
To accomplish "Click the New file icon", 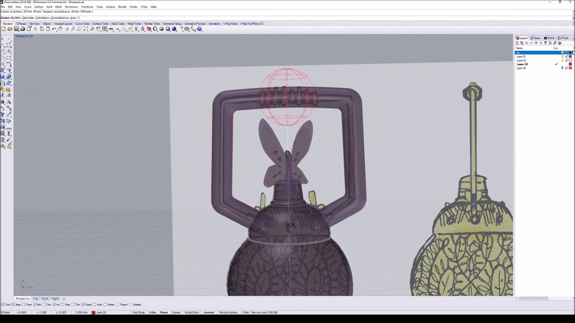I will point(4,29).
